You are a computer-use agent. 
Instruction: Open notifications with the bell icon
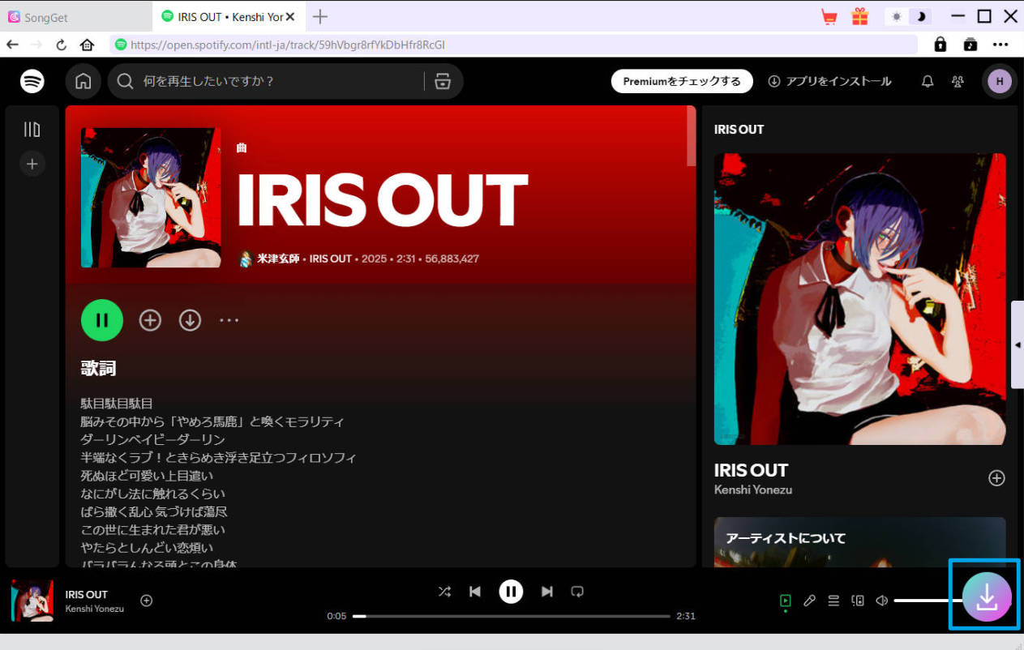[927, 81]
